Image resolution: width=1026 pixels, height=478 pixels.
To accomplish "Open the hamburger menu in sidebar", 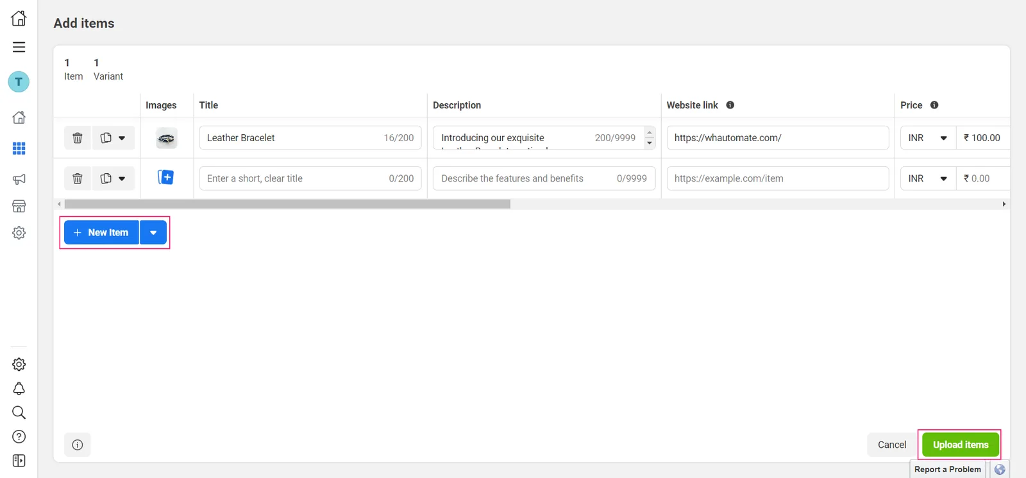I will click(19, 47).
